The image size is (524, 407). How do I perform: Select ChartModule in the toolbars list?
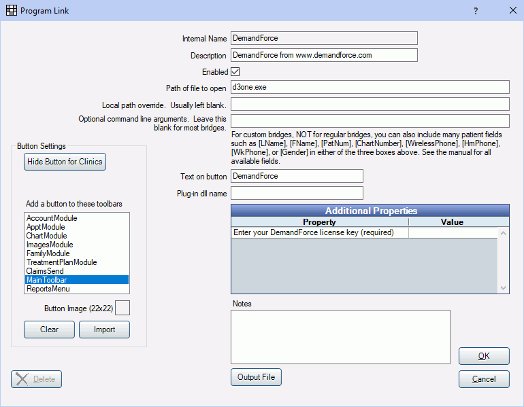76,236
